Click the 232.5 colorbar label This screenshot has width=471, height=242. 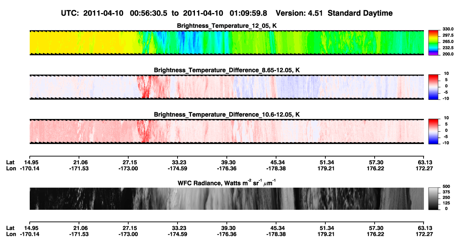pyautogui.click(x=448, y=48)
